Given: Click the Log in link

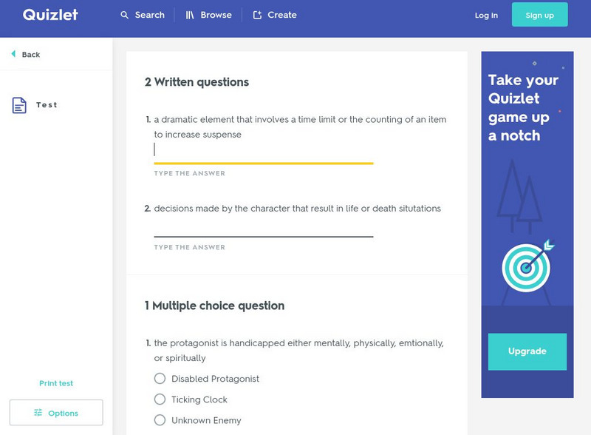Looking at the screenshot, I should tap(485, 14).
